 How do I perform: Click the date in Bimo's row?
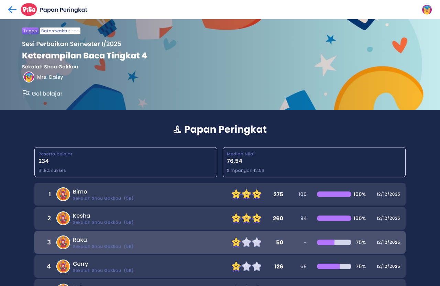pyautogui.click(x=388, y=194)
